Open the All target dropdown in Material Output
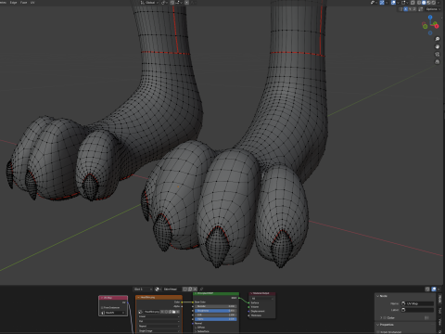The width and height of the screenshot is (445, 334). (261, 299)
